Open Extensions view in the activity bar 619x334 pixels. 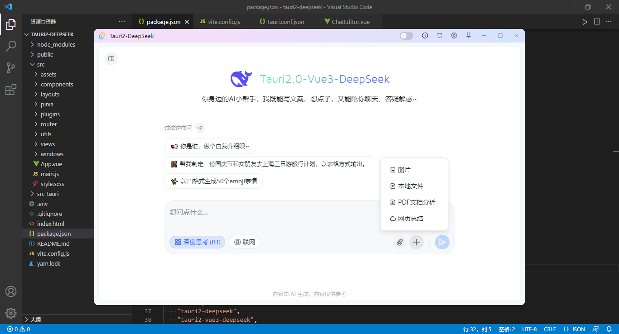[x=11, y=90]
